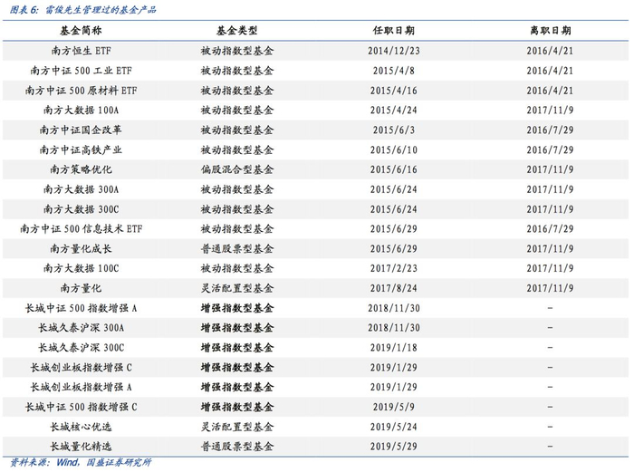634x472 pixels.
Task: Select fund name 南方中证国企改革
Action: pyautogui.click(x=81, y=130)
